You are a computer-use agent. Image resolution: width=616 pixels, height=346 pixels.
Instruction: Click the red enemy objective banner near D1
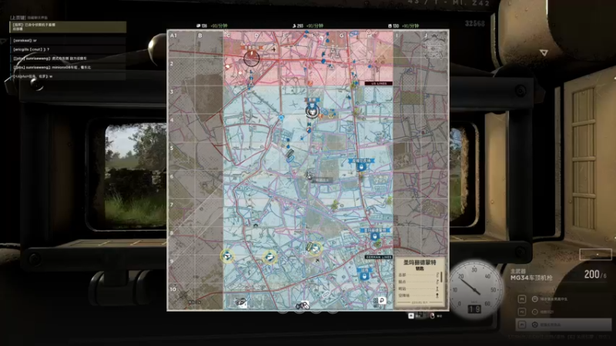coord(252,48)
